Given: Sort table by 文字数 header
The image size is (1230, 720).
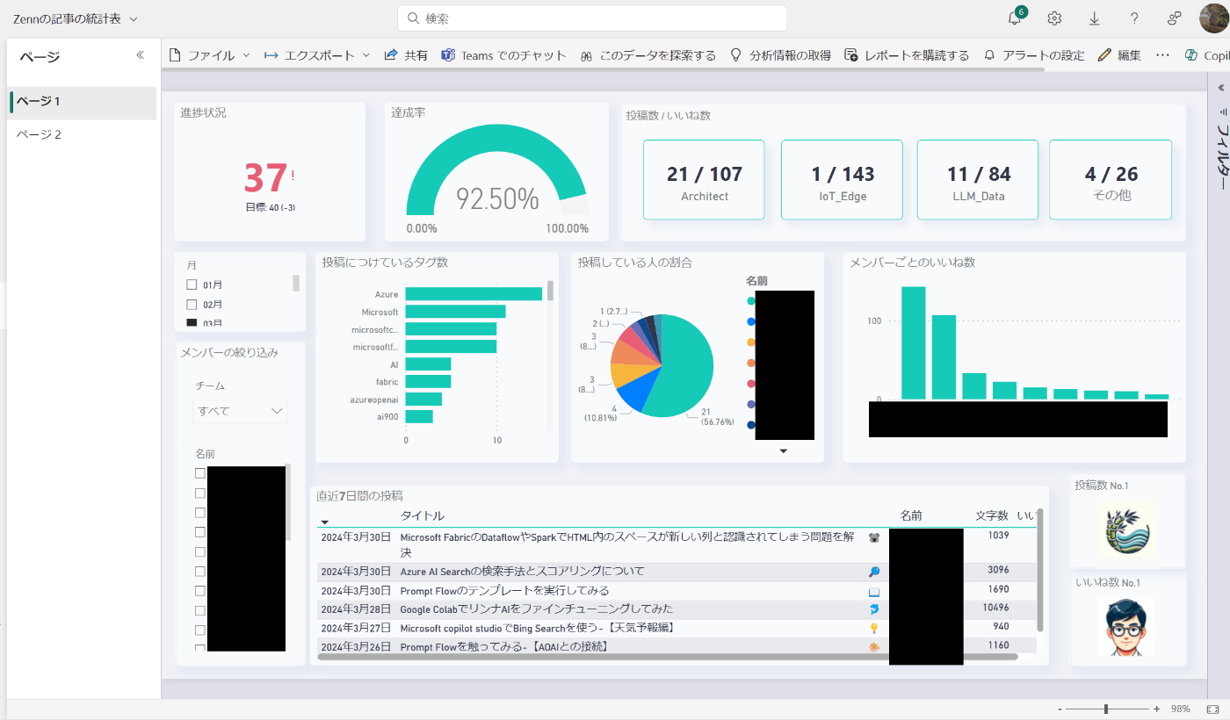Looking at the screenshot, I should pyautogui.click(x=992, y=515).
